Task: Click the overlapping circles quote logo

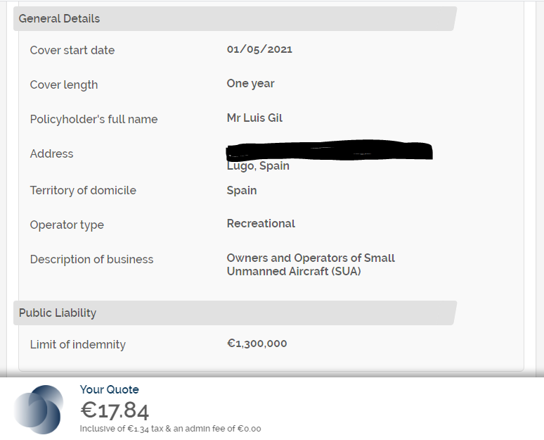Action: click(39, 409)
